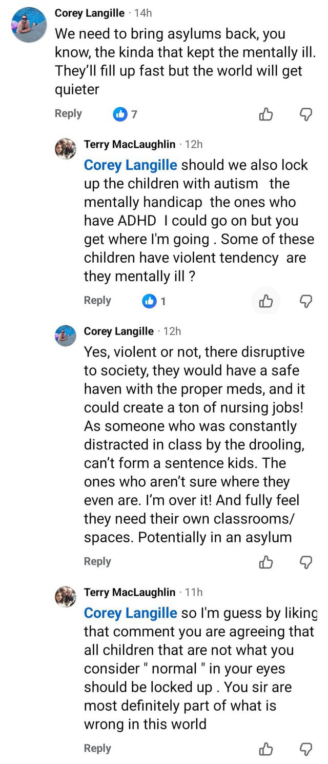Like Corey's reply about nursing jobs
328x764 pixels.
(x=265, y=562)
